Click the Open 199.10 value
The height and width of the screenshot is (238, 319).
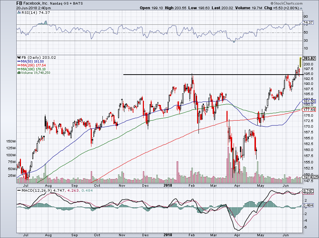pos(151,8)
